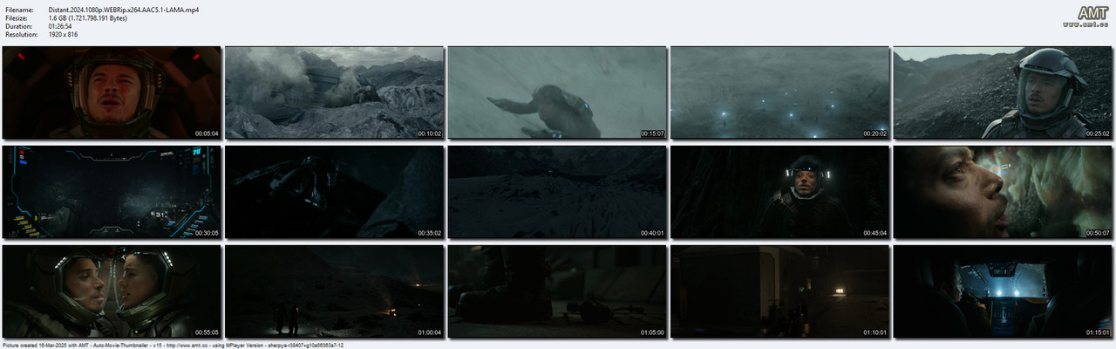Screen dimensions: 1116x349
Task: Open the frame stamped 00:45:04
Action: 780,192
